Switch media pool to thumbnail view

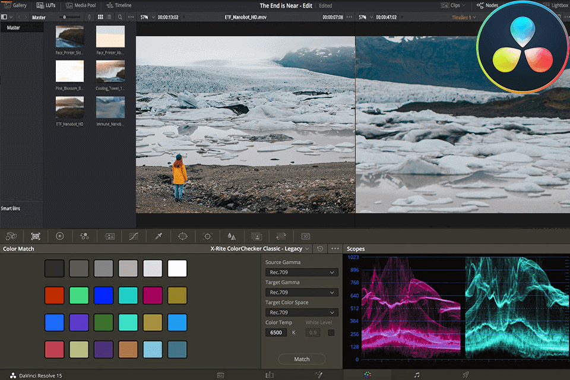coord(100,17)
